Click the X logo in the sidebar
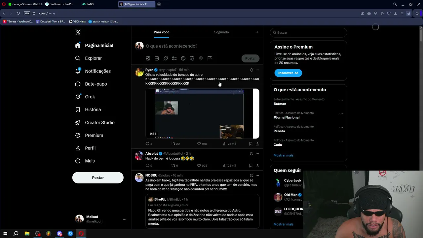 [78, 32]
